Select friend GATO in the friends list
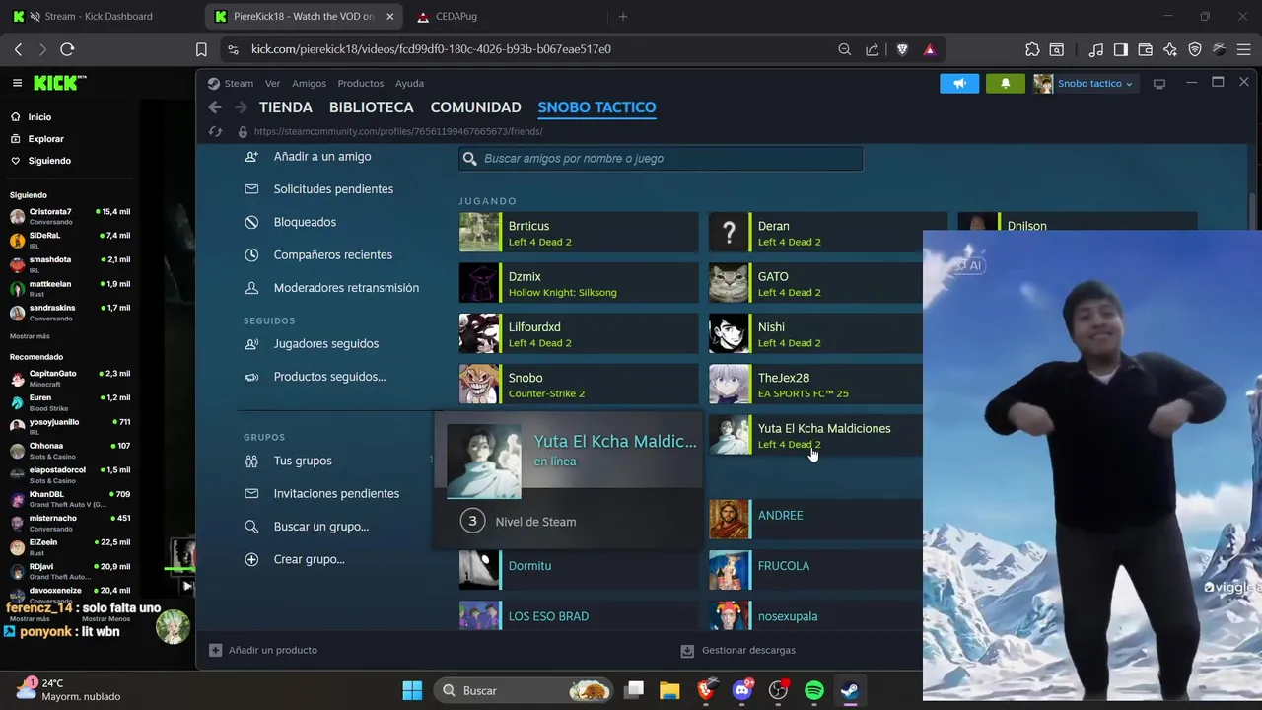1262x710 pixels. [x=815, y=283]
